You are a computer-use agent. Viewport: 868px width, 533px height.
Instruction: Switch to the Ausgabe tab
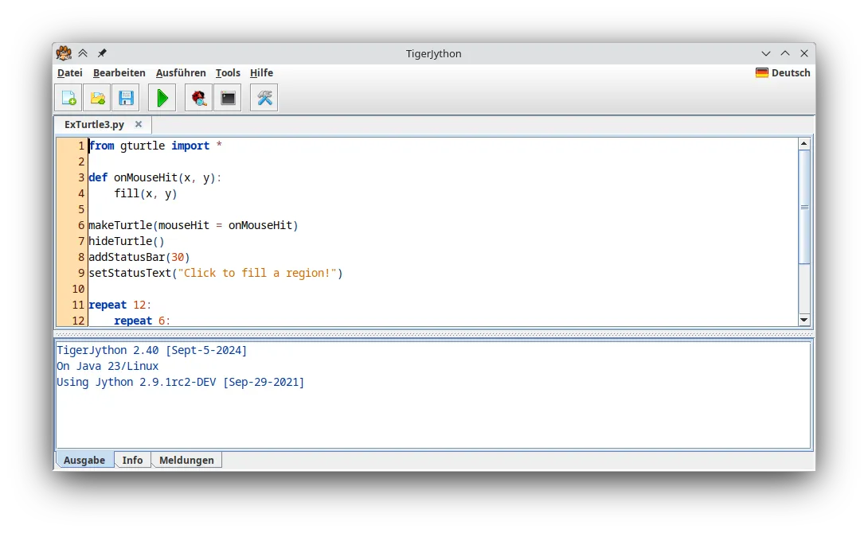point(84,460)
